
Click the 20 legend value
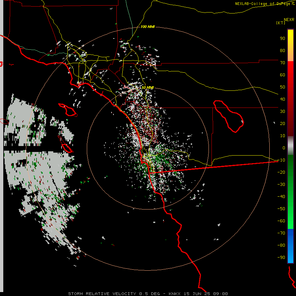pos(283,124)
